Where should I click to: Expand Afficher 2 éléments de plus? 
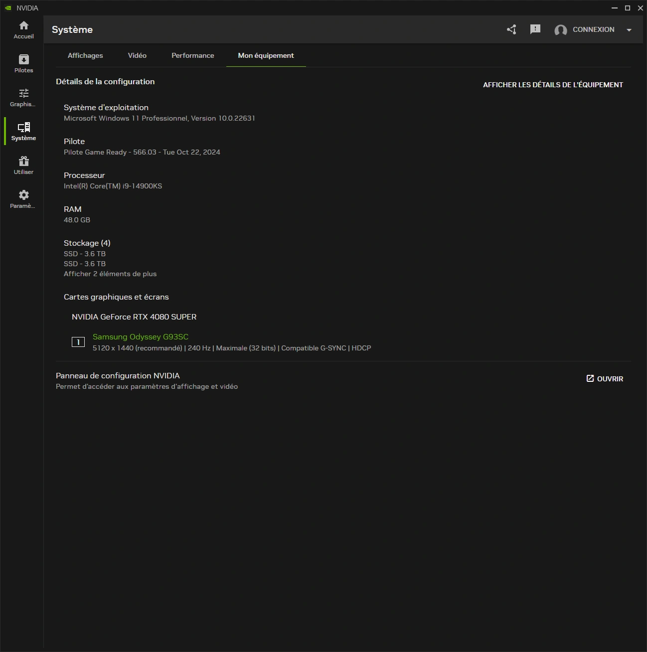point(110,274)
